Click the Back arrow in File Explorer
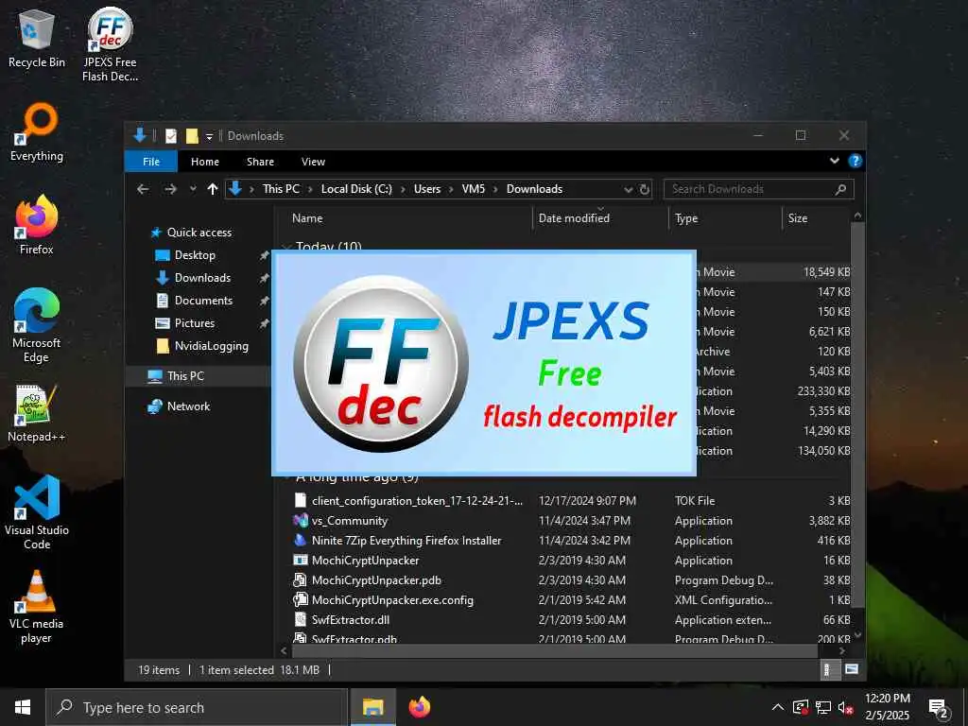968x726 pixels. tap(143, 189)
